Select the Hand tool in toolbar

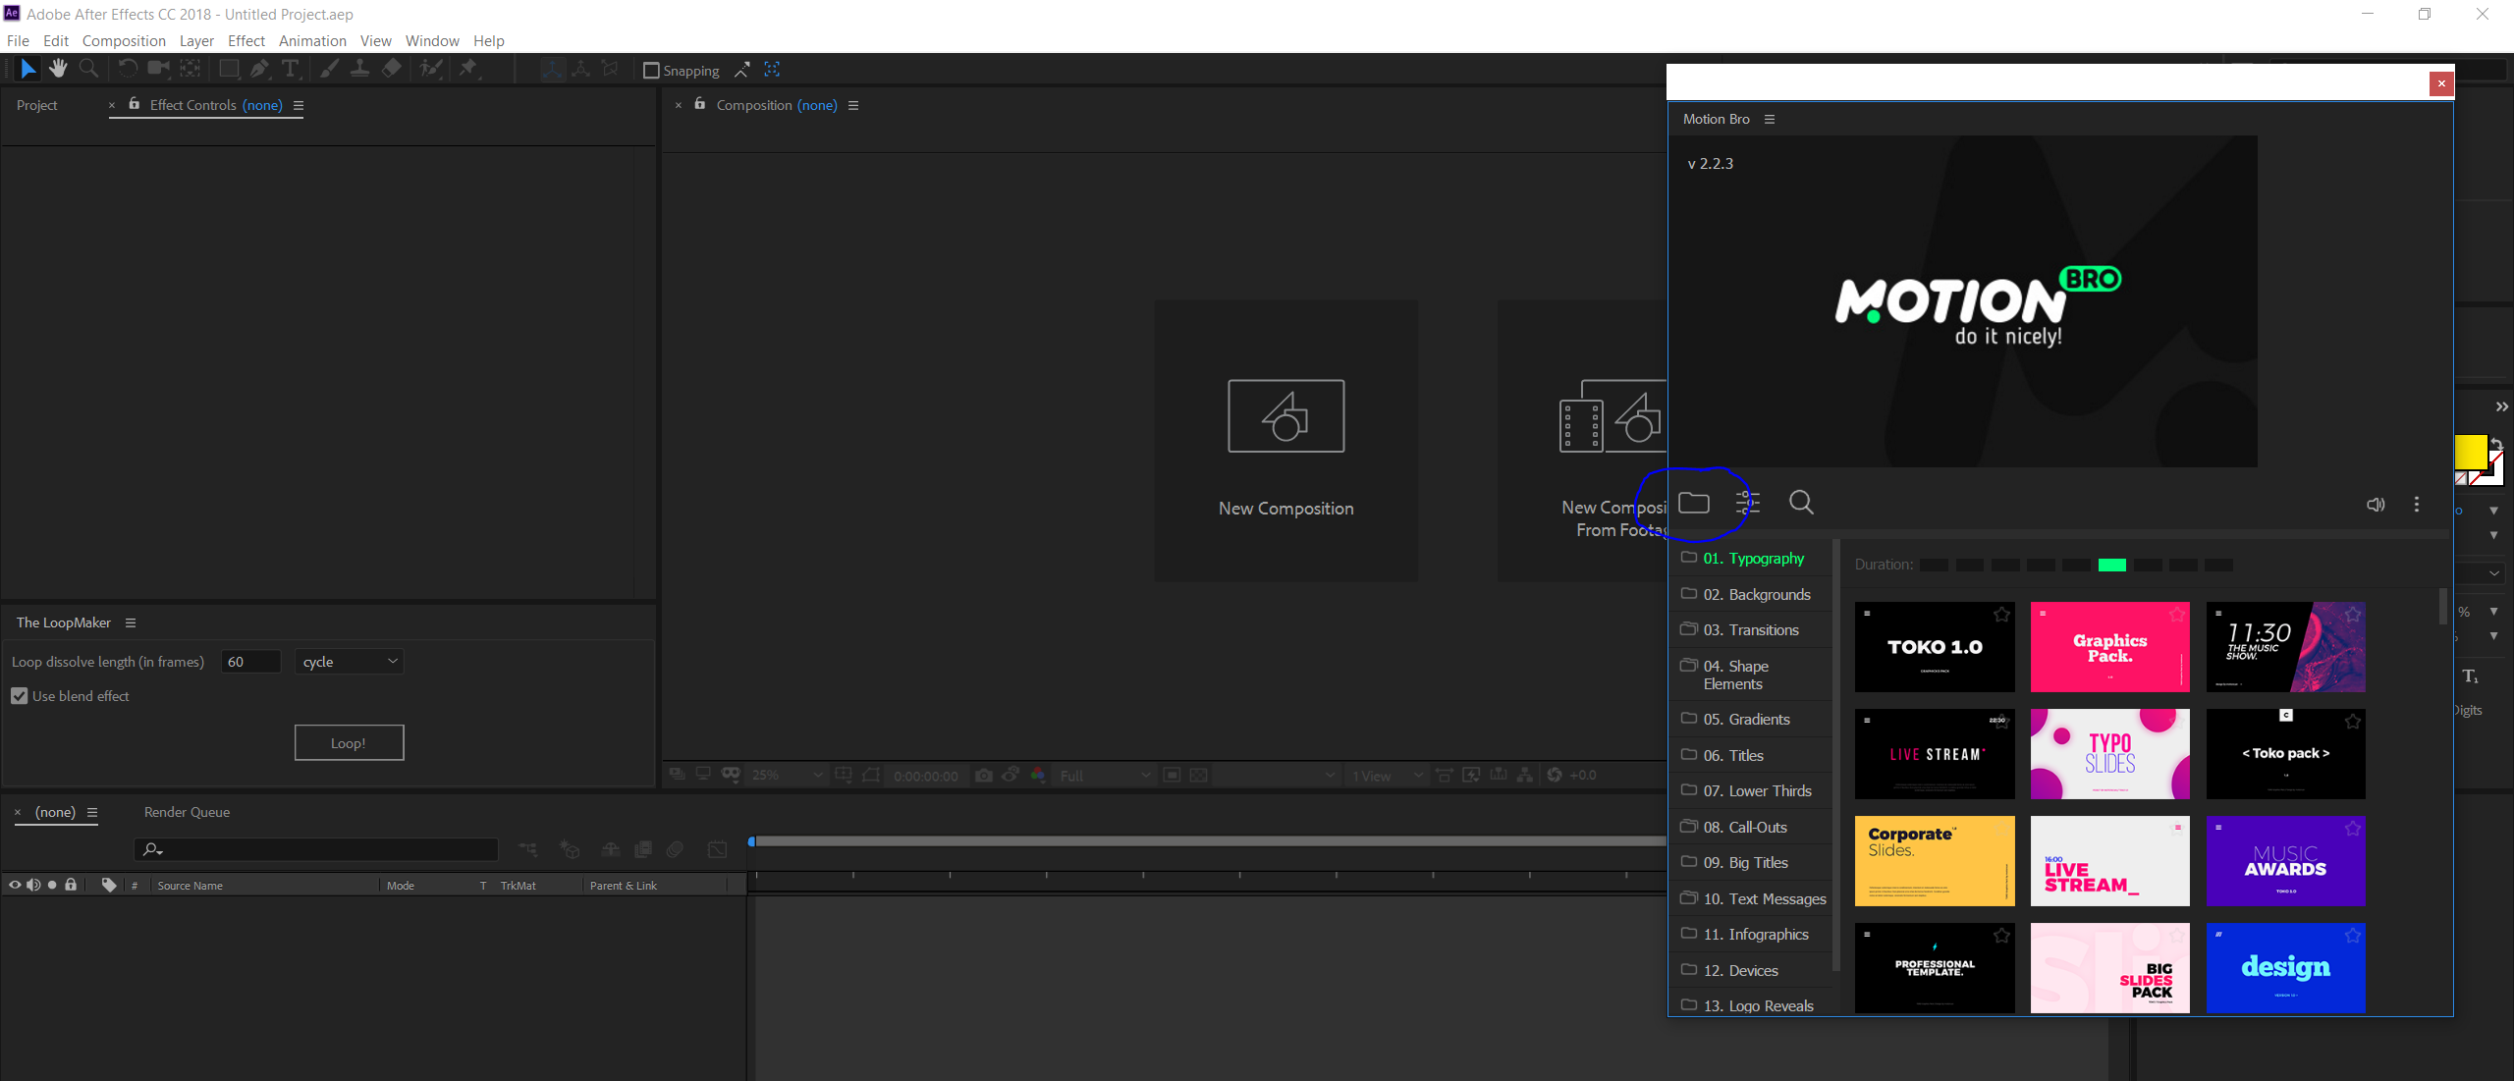pos(58,71)
